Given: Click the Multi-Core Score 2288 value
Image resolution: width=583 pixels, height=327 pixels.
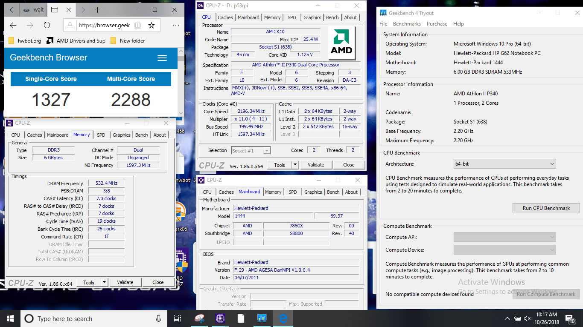Looking at the screenshot, I should (131, 100).
